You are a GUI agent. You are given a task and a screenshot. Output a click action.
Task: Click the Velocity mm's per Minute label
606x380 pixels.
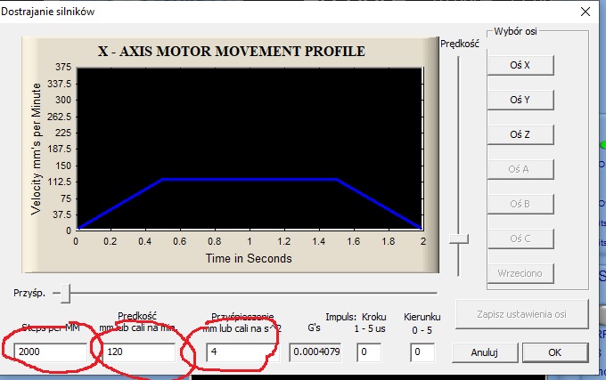[36, 149]
